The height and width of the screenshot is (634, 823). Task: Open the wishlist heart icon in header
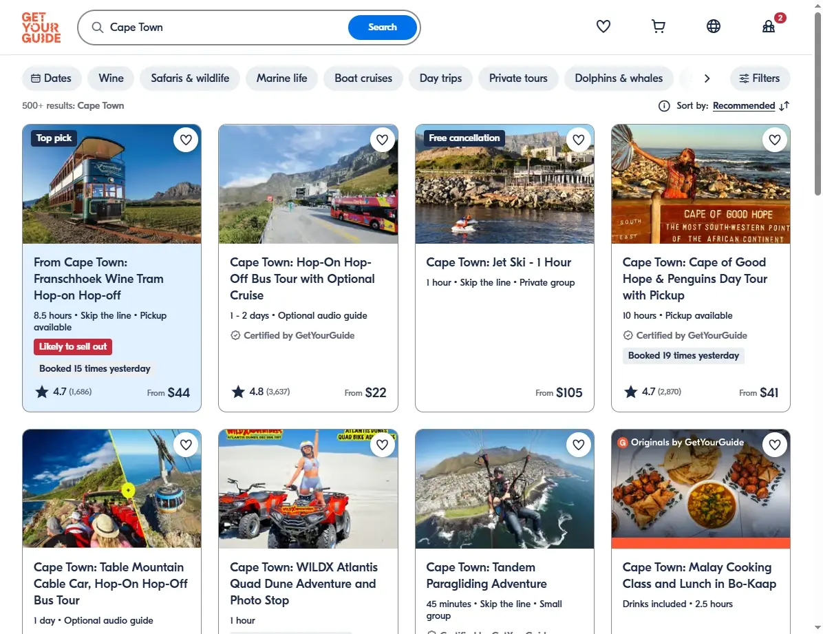603,26
